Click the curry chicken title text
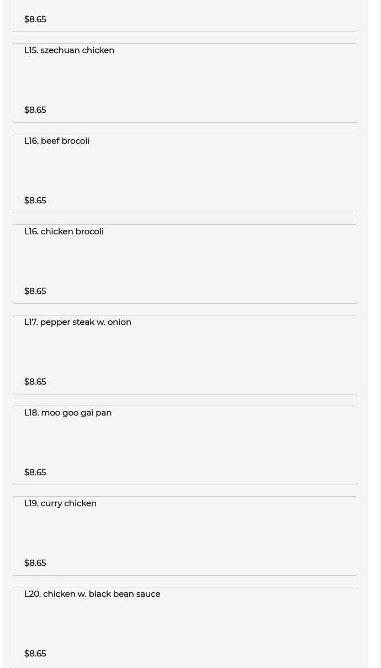Viewport: 381px width, 668px height. pyautogui.click(x=60, y=503)
